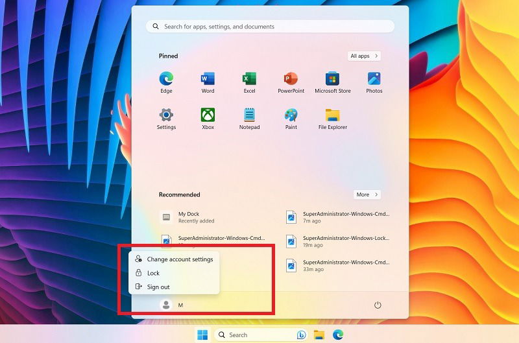Open Edge from the taskbar

coord(338,335)
